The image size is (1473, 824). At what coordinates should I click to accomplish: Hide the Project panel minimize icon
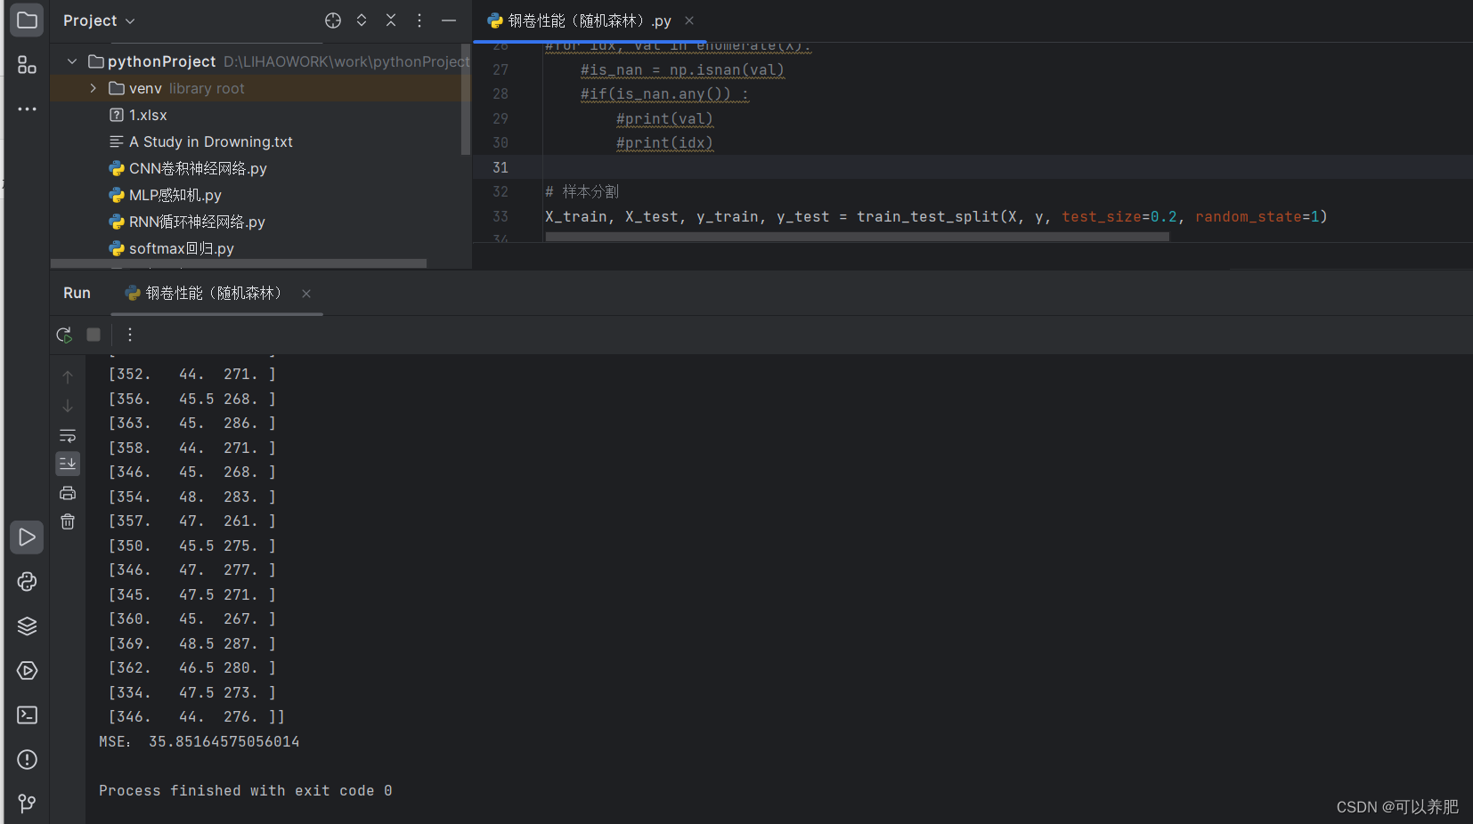tap(449, 20)
